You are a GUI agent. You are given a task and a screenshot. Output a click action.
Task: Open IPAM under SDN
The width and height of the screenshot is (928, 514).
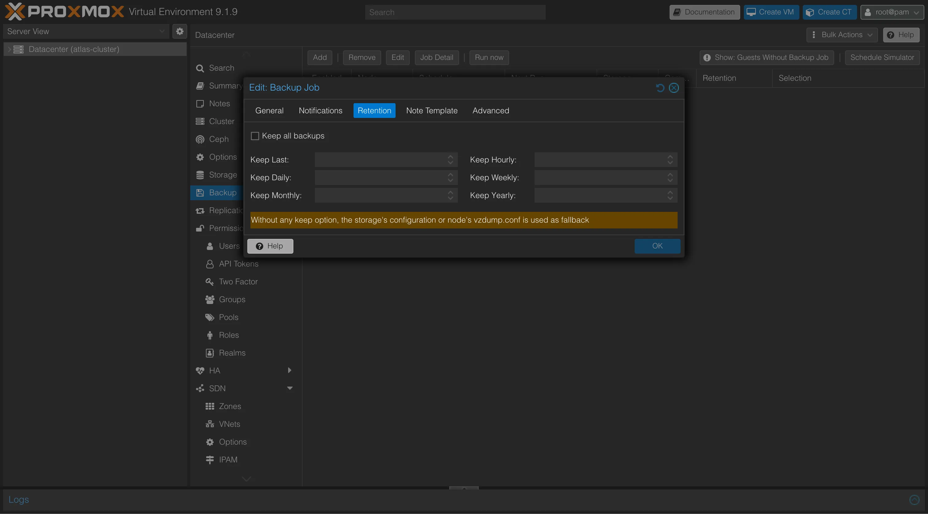[x=228, y=460]
